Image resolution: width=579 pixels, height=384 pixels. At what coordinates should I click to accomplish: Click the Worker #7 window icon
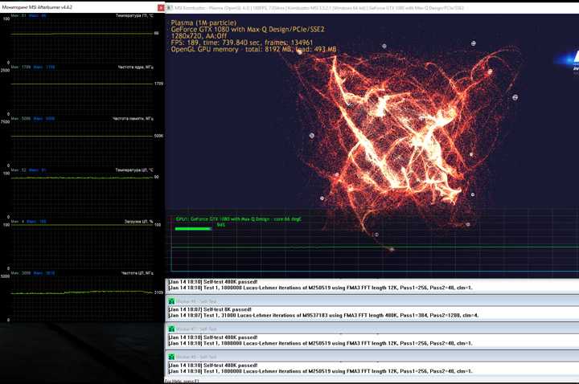pos(171,329)
